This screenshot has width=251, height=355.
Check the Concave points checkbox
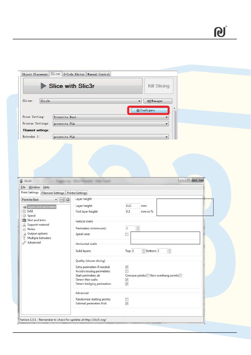148,275
